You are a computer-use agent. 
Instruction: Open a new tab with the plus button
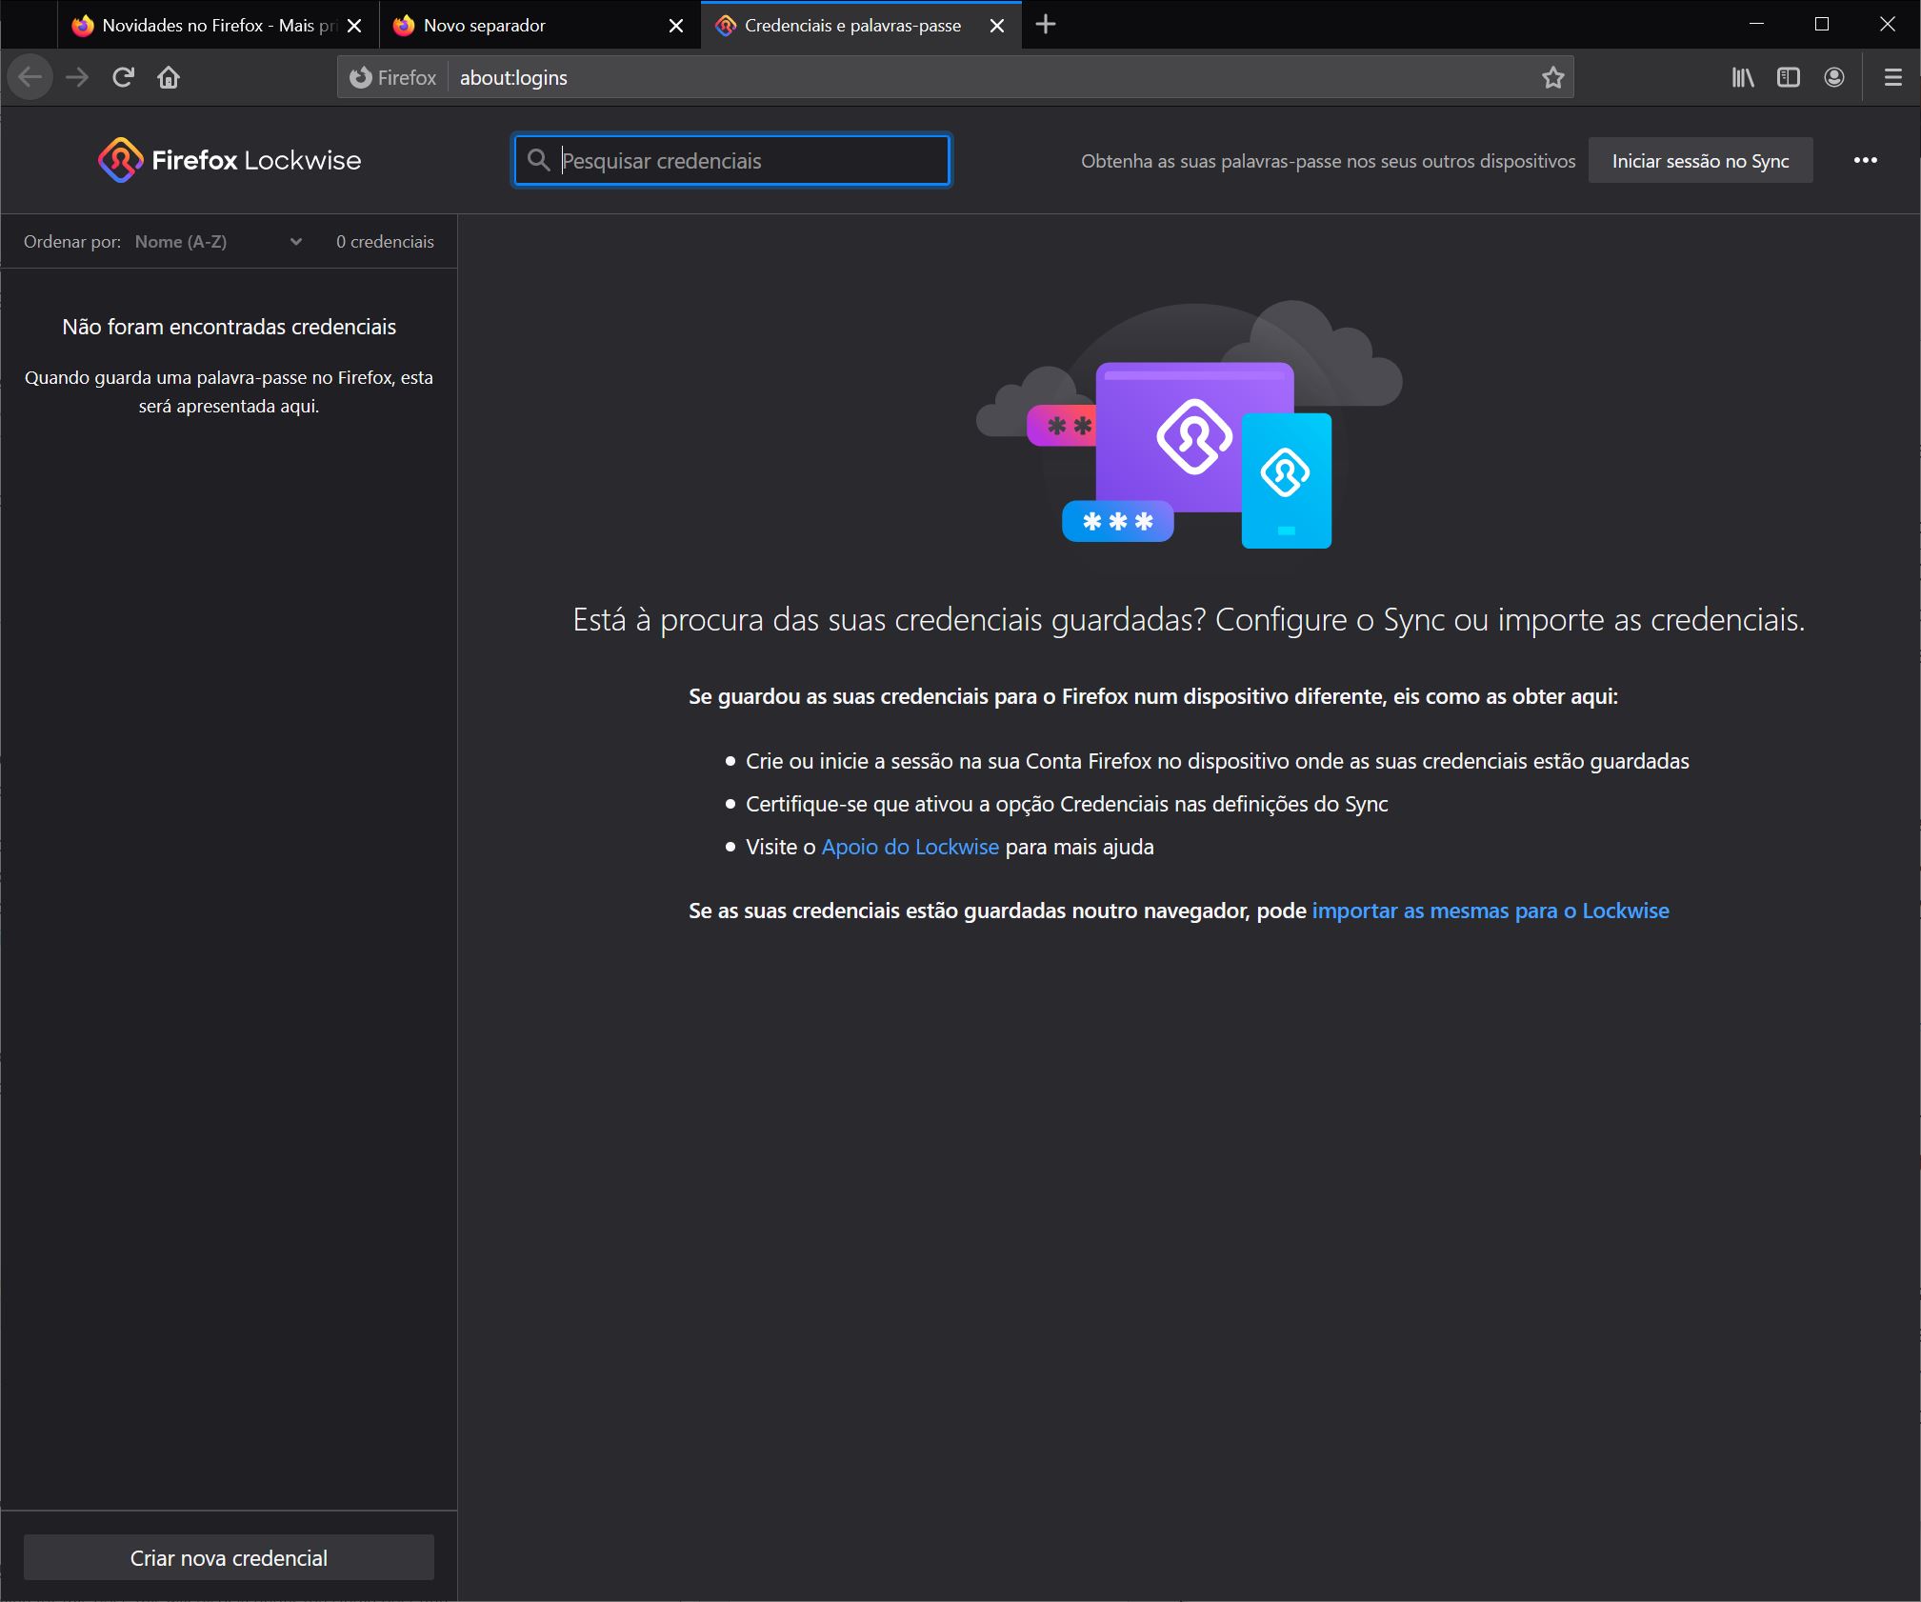point(1045,25)
